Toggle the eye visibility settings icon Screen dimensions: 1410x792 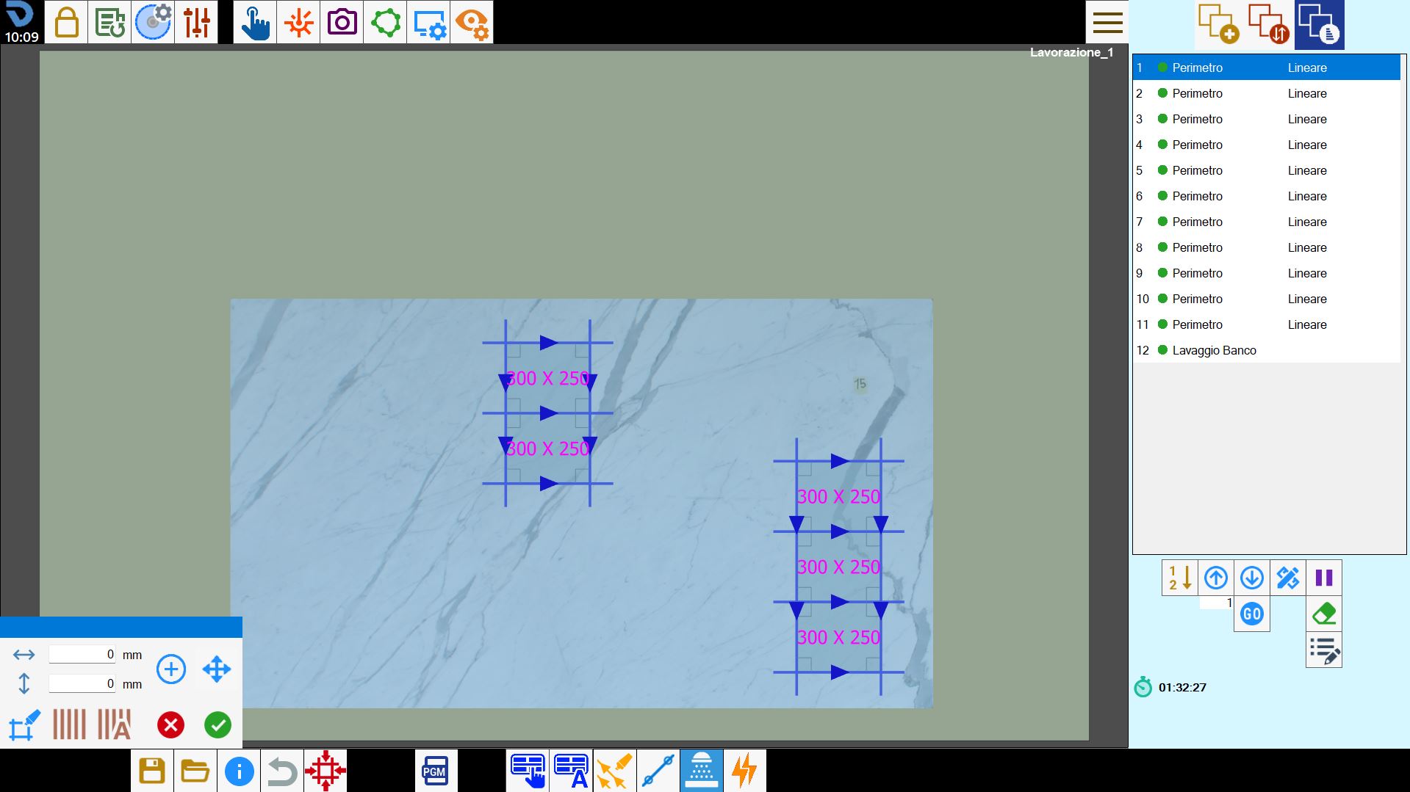click(x=472, y=22)
